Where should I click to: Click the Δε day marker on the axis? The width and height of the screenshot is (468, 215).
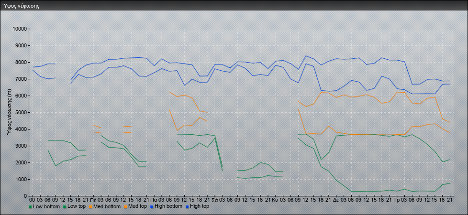coord(336,200)
